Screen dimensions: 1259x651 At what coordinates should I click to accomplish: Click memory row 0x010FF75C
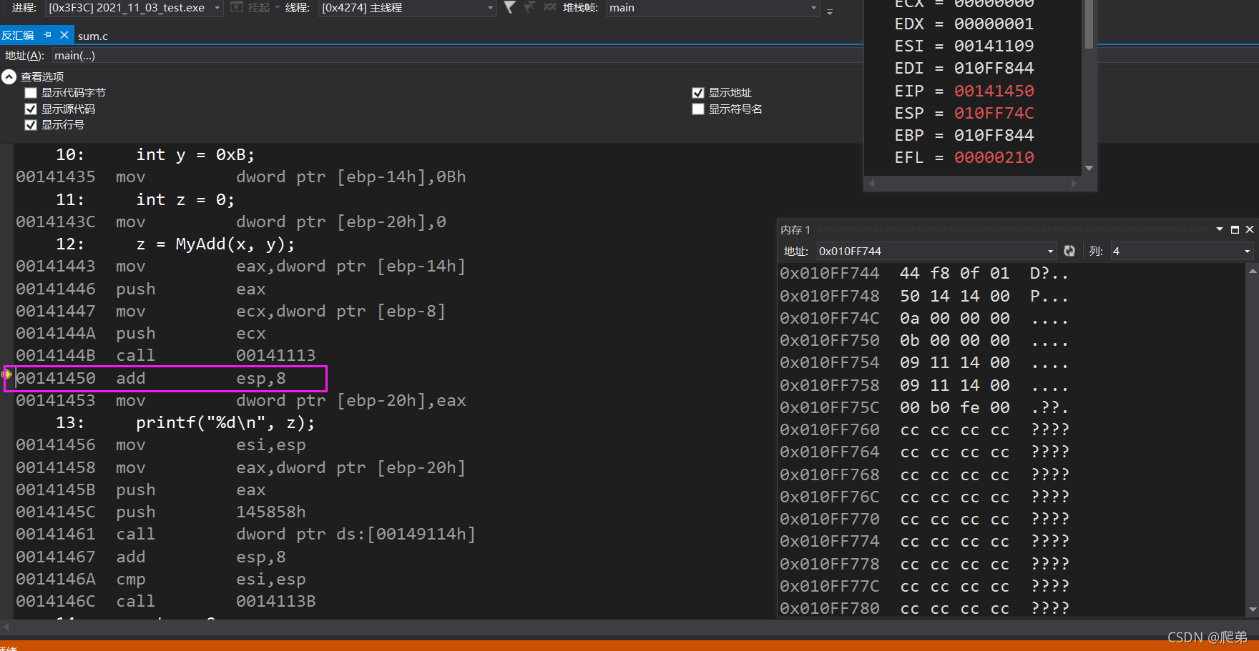[924, 407]
